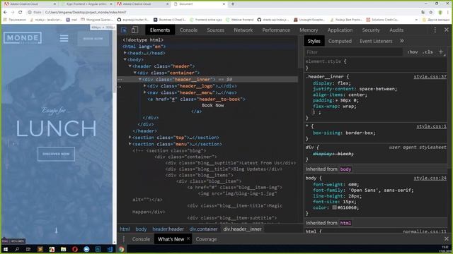Add new style rule plus icon
This screenshot has width=453, height=254.
[441, 52]
